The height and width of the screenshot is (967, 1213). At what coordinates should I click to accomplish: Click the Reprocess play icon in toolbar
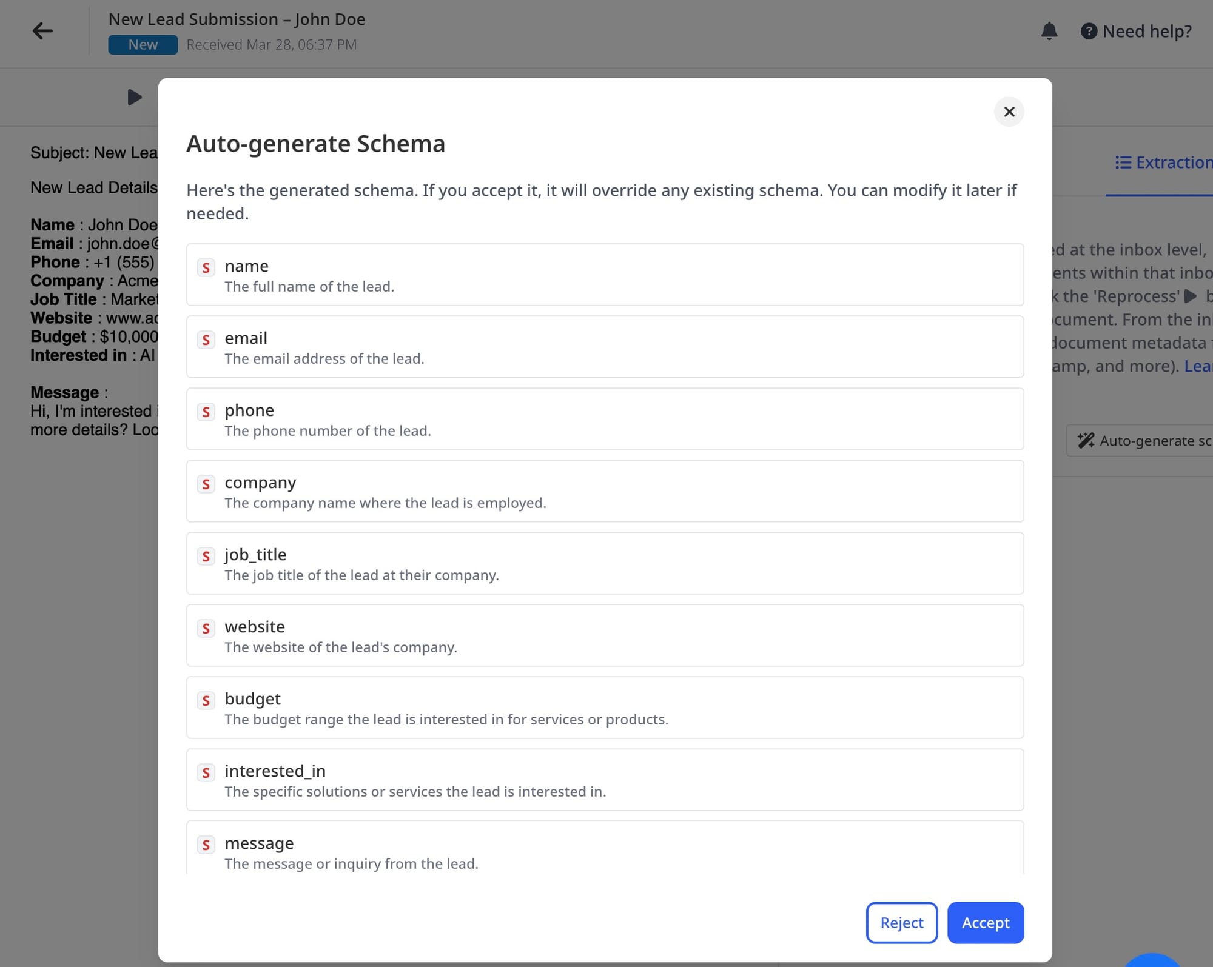(135, 97)
